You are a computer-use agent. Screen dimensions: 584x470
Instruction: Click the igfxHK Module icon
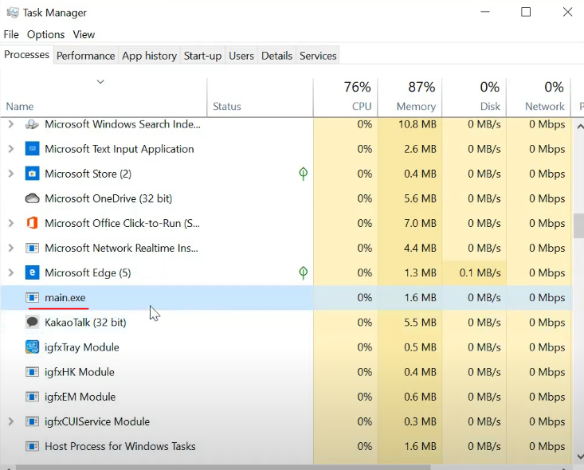click(x=32, y=372)
